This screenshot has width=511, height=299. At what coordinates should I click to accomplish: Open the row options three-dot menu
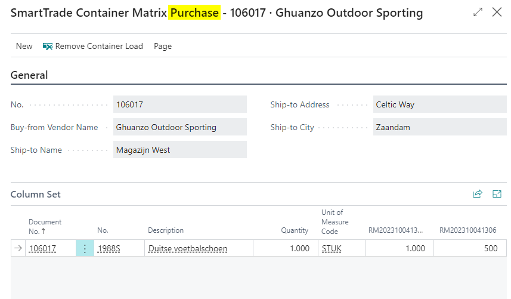(85, 248)
